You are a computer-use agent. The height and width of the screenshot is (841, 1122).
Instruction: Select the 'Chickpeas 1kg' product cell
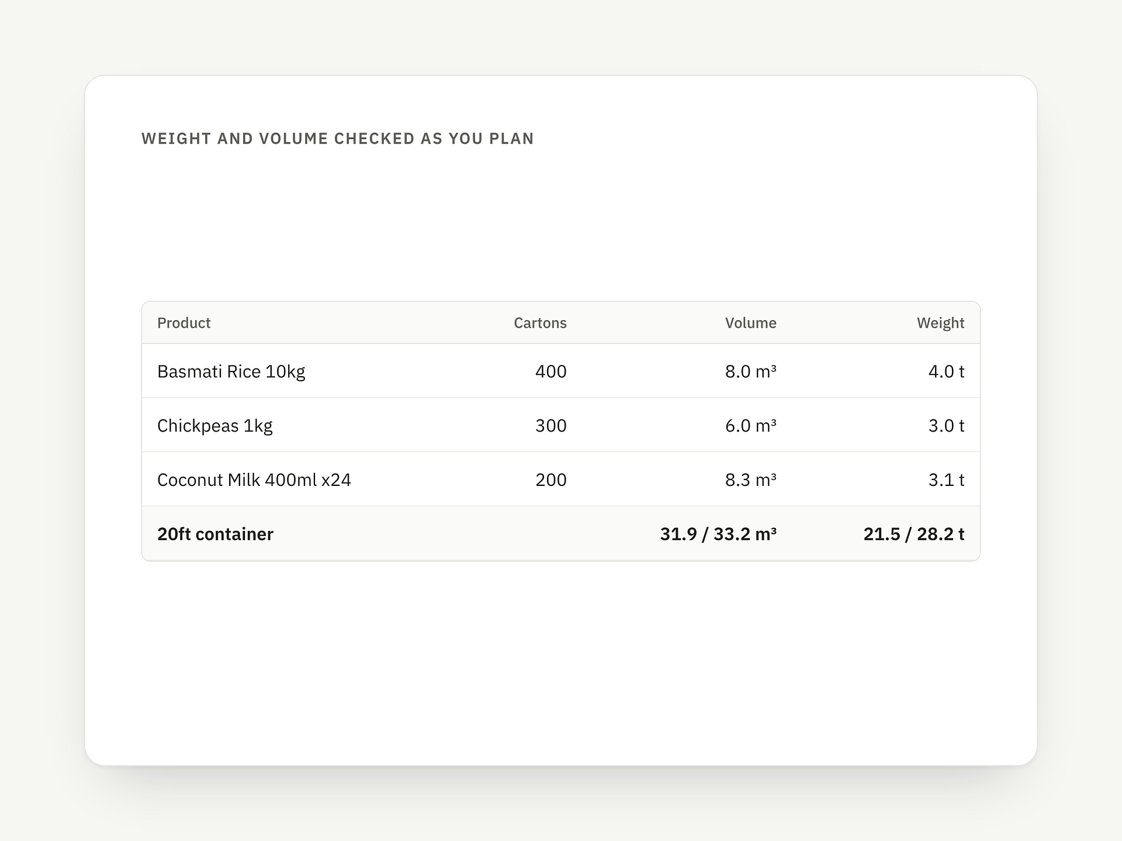pyautogui.click(x=215, y=426)
